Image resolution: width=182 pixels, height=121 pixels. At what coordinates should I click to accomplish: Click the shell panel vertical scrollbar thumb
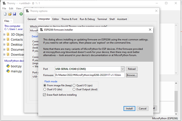point(176,102)
